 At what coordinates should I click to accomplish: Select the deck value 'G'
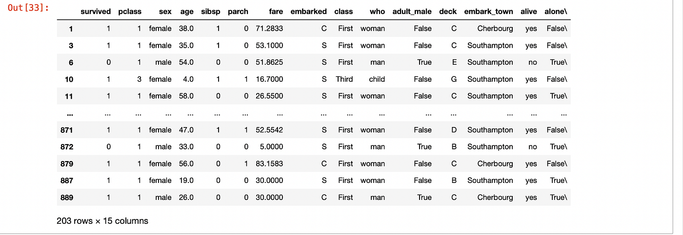[x=454, y=79]
